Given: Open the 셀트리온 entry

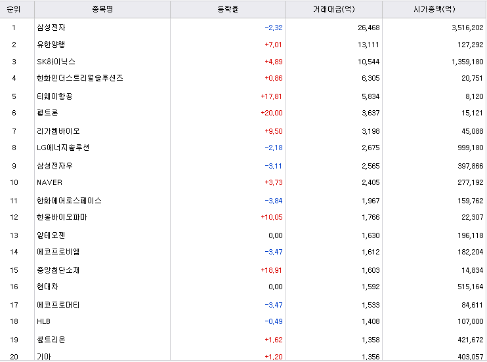Looking at the screenshot, I should tap(51, 340).
